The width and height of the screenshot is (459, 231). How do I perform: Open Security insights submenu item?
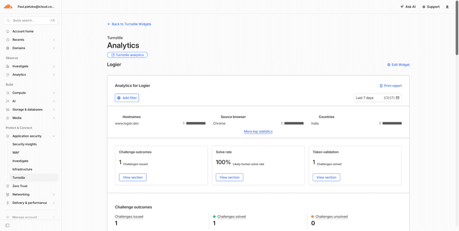coord(24,144)
